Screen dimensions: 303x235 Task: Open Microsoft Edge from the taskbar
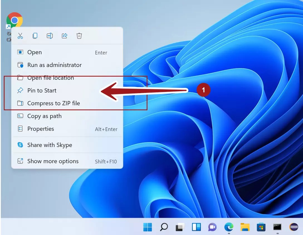tap(229, 227)
